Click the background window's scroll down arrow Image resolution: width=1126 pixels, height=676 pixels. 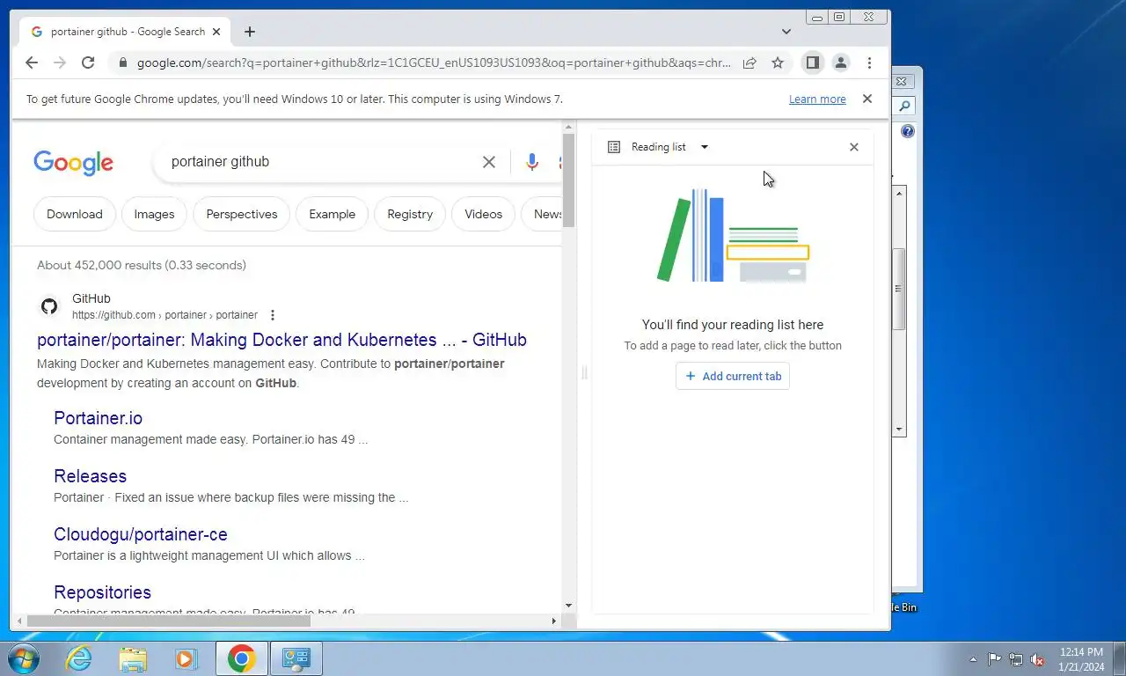[x=899, y=430]
